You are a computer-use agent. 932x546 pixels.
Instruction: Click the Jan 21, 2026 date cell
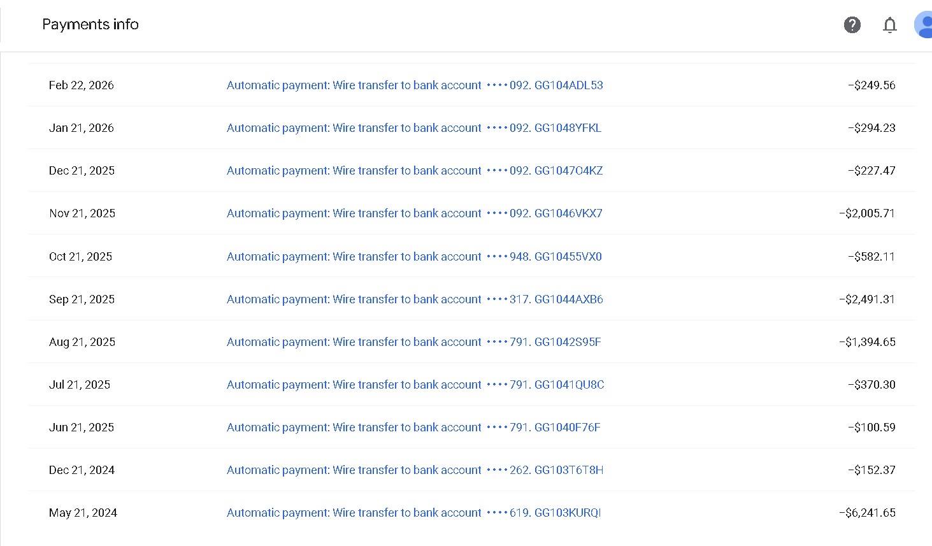(x=82, y=128)
